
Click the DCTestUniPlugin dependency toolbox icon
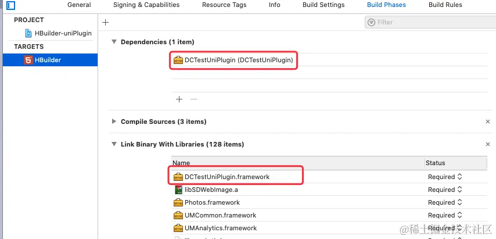coord(178,60)
